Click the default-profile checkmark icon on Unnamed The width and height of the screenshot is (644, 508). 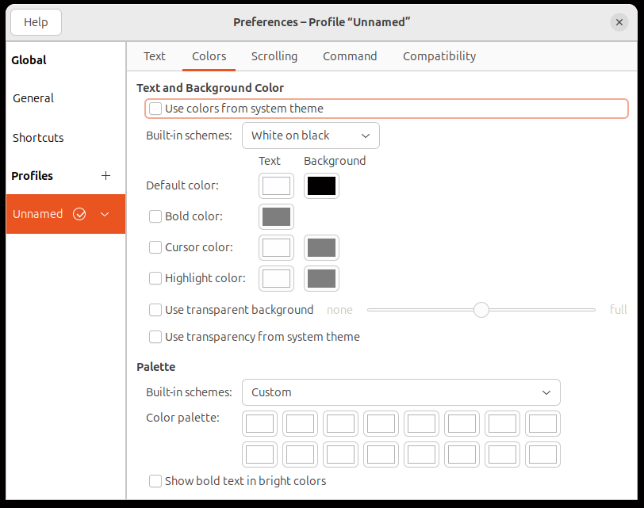[79, 214]
